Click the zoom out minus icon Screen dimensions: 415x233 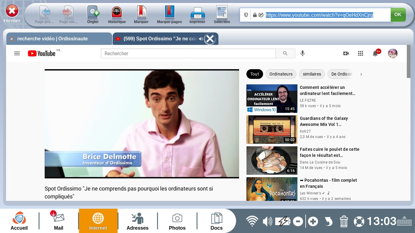point(298,221)
